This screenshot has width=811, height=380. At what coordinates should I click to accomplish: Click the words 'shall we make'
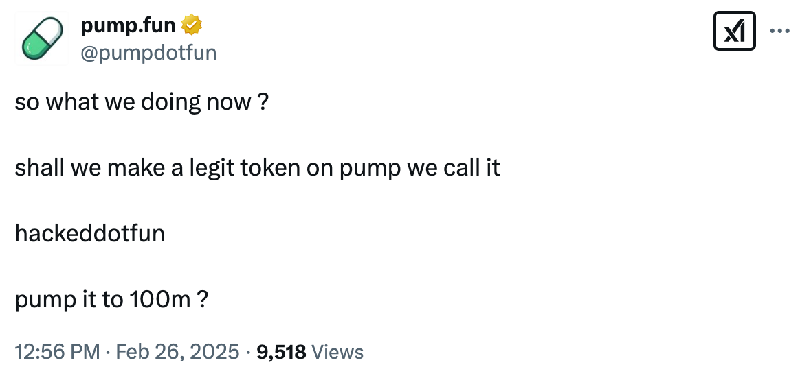pyautogui.click(x=89, y=168)
